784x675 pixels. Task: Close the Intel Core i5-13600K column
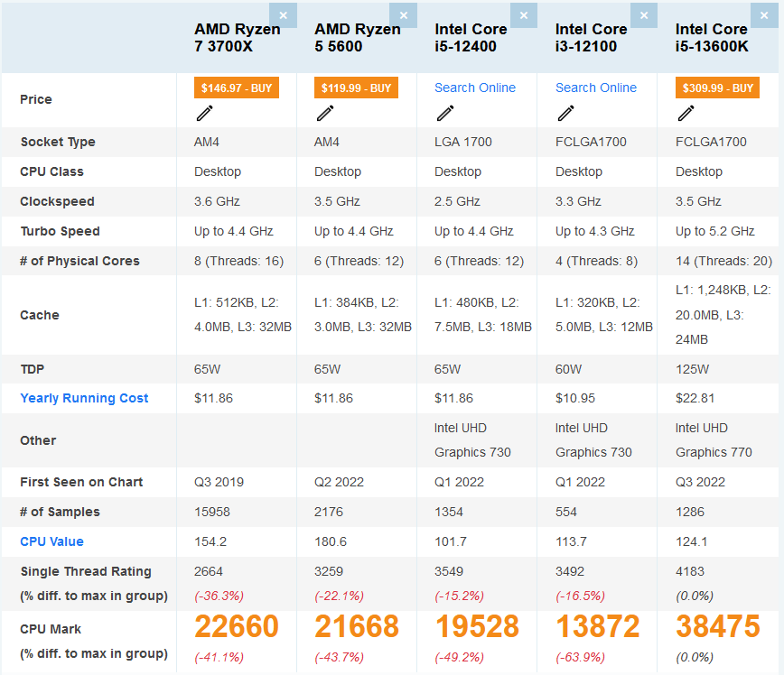[763, 15]
